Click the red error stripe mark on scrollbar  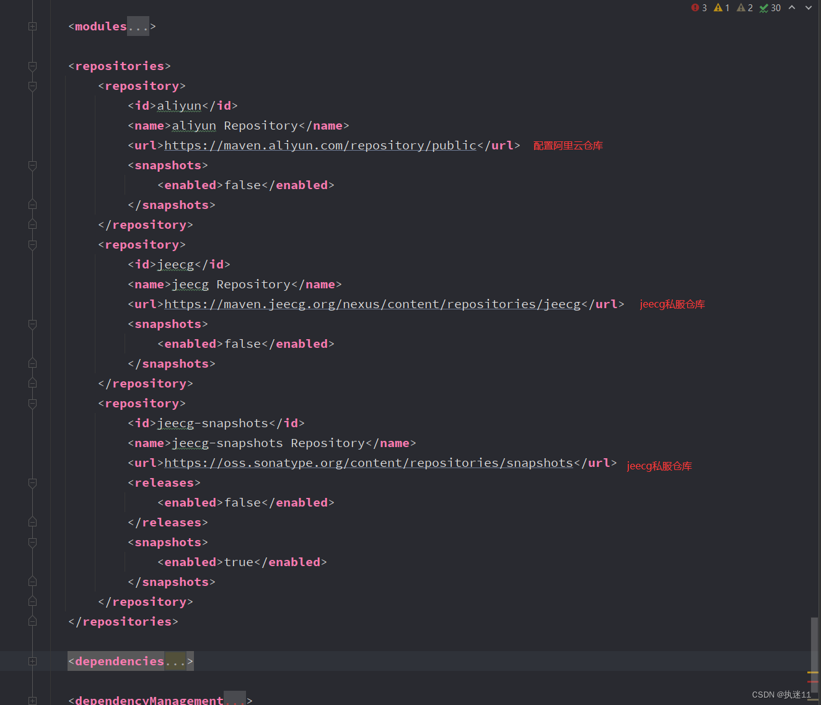coord(813,682)
